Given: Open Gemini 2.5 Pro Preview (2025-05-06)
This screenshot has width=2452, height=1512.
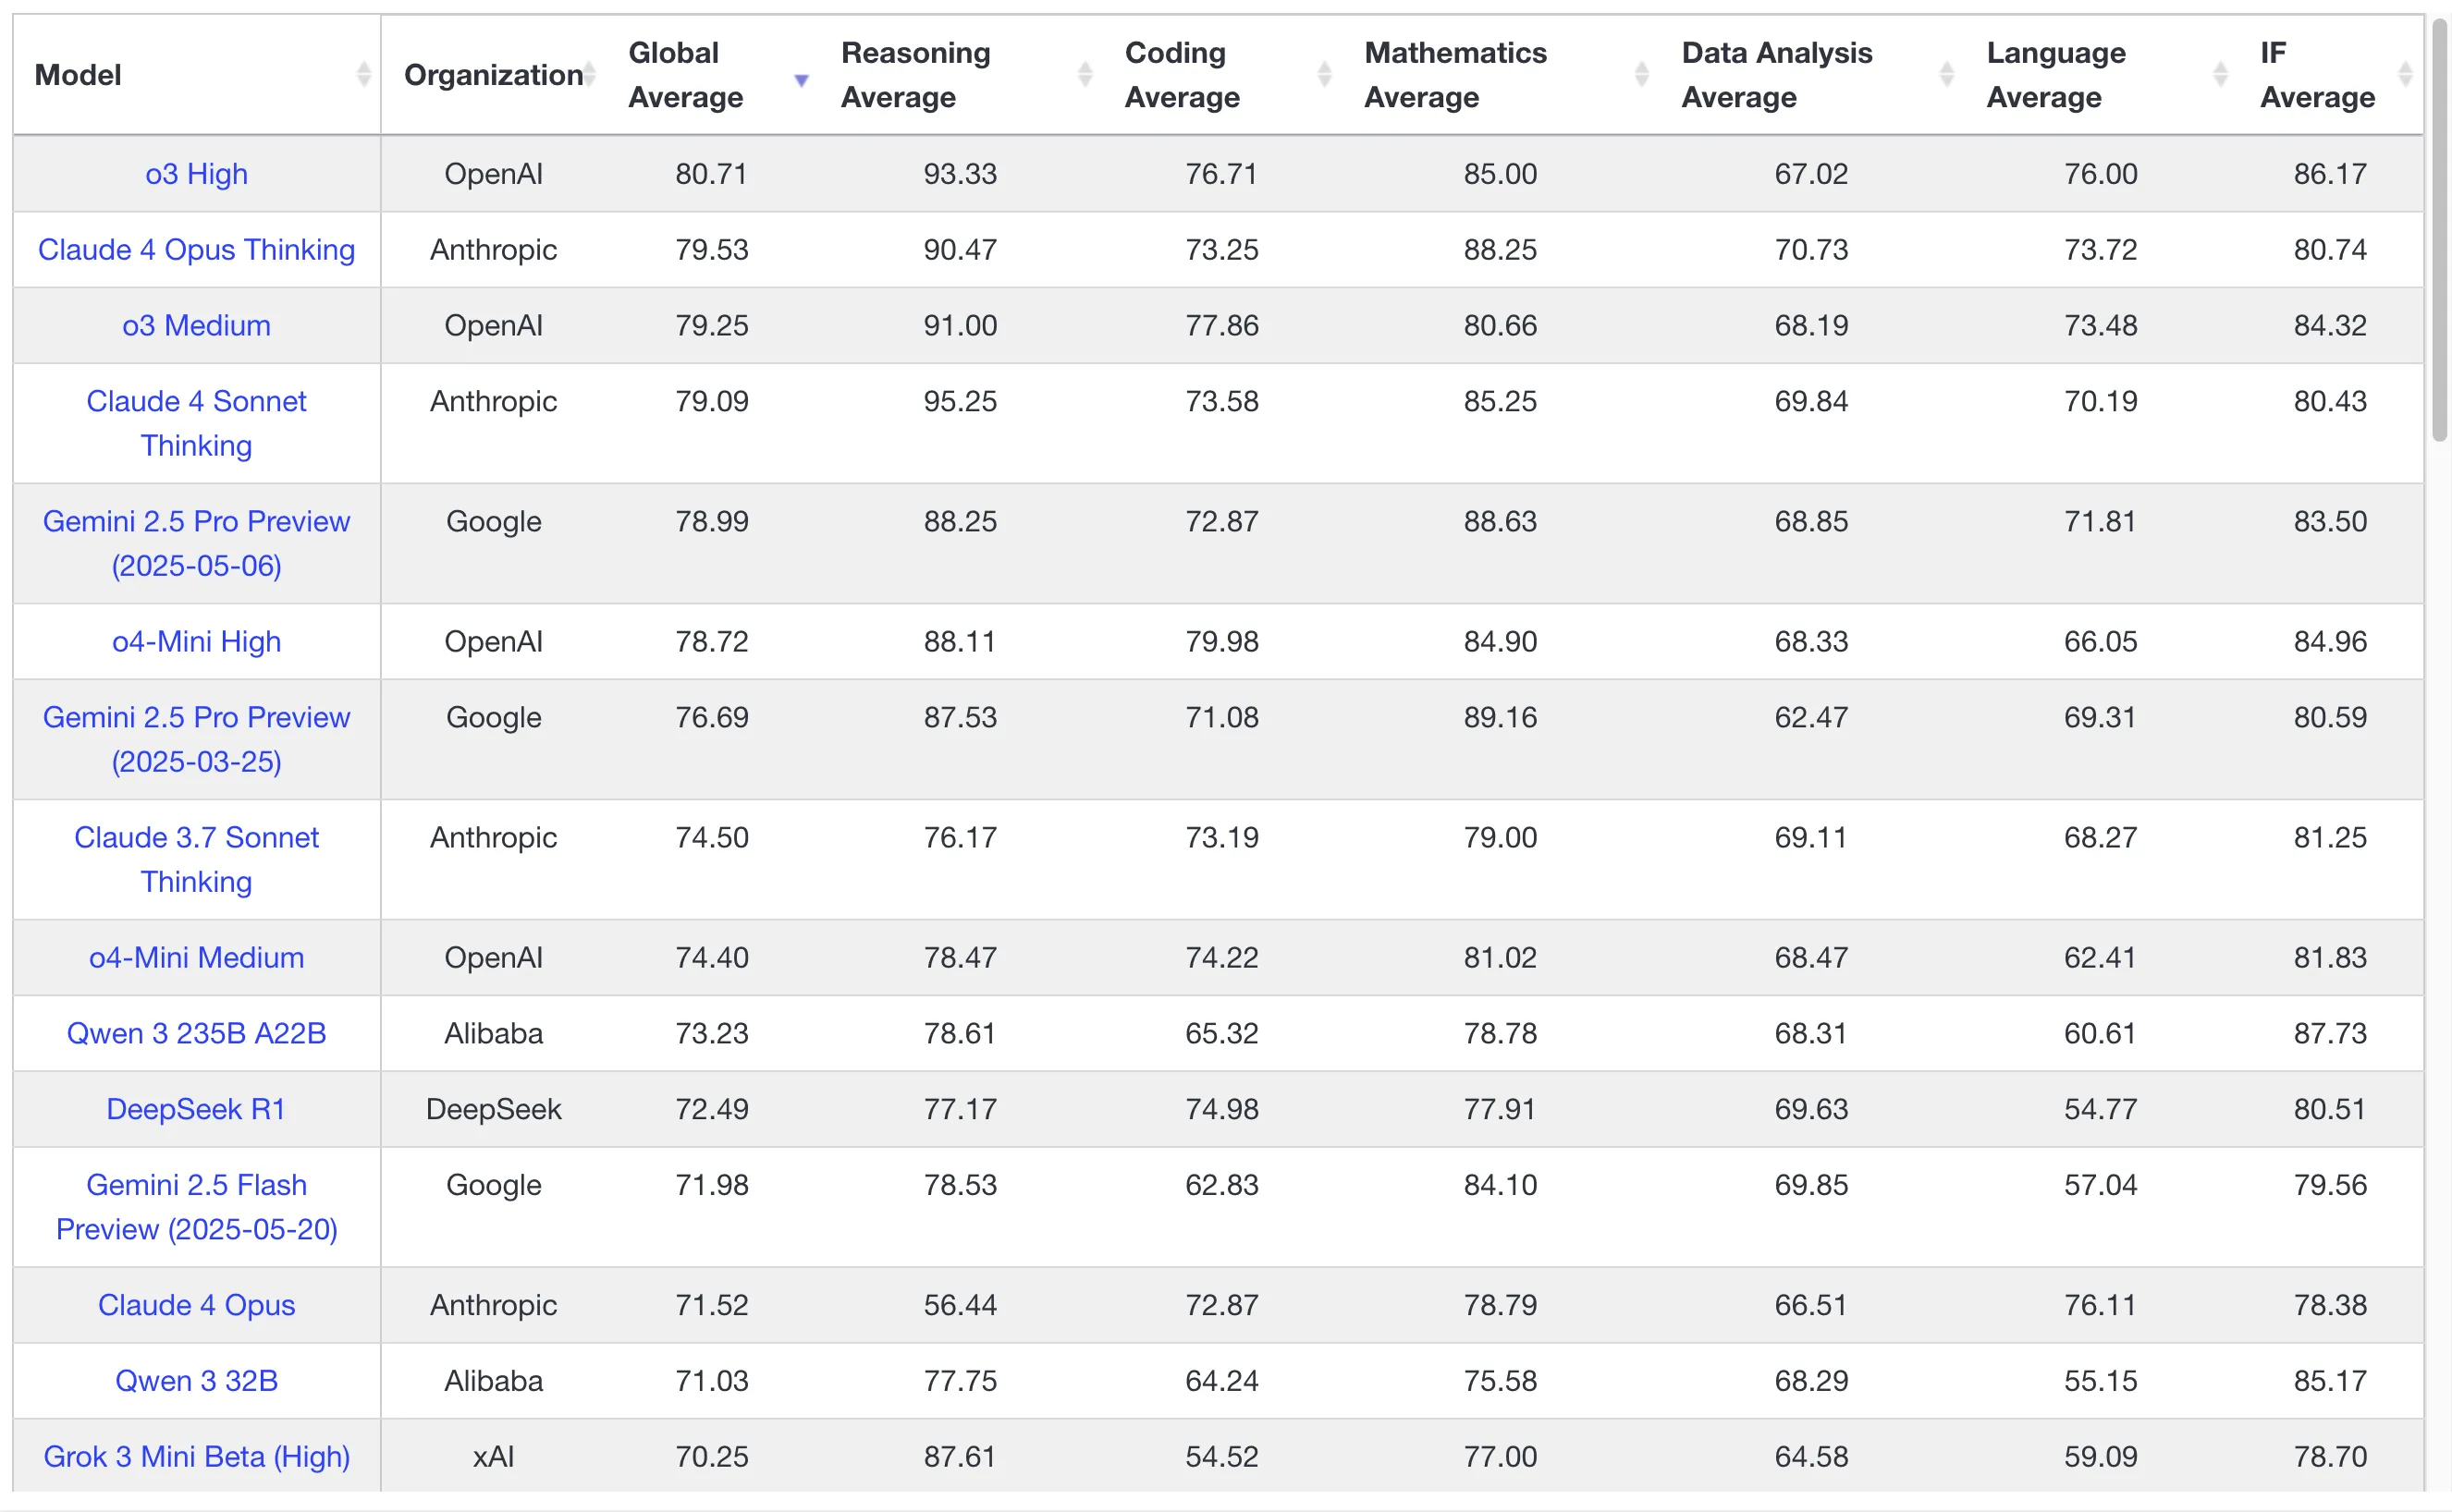Looking at the screenshot, I should (x=196, y=543).
